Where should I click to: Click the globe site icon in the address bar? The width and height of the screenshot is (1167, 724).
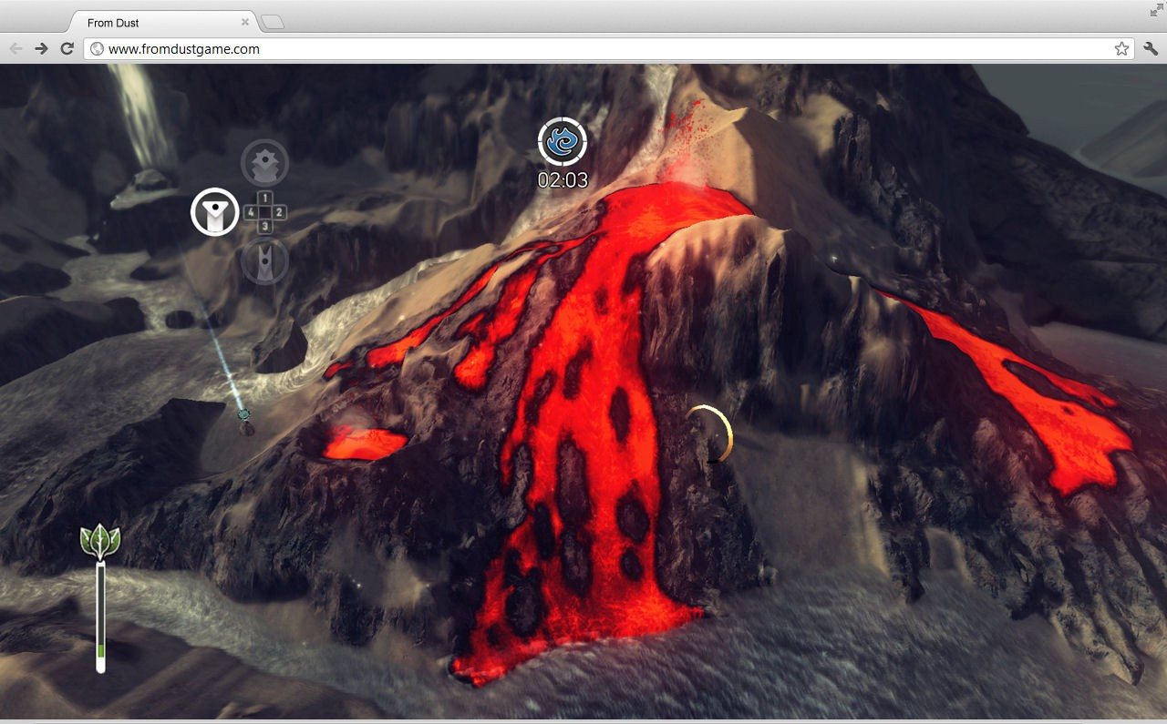pyautogui.click(x=97, y=49)
